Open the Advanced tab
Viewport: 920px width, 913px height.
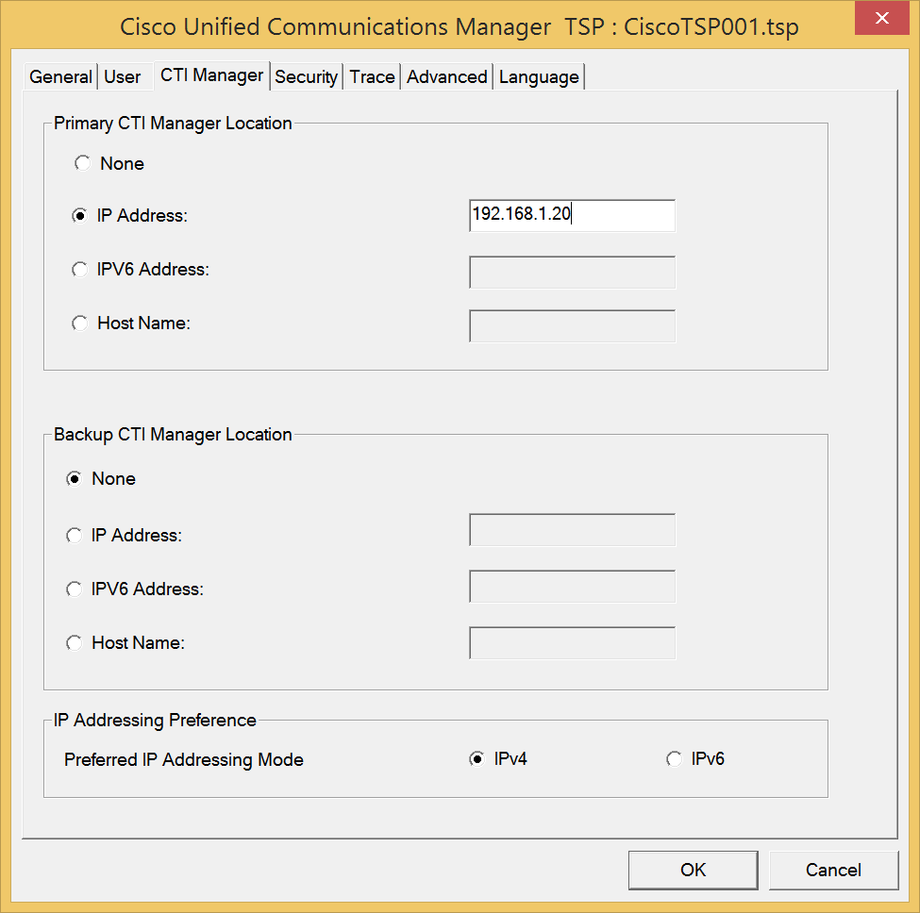[447, 76]
